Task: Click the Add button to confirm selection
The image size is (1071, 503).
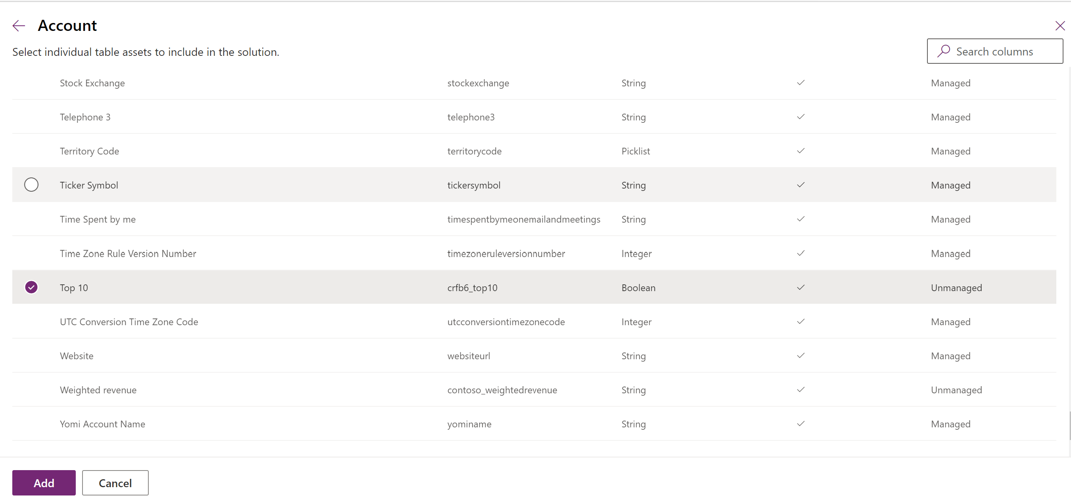Action: point(44,482)
